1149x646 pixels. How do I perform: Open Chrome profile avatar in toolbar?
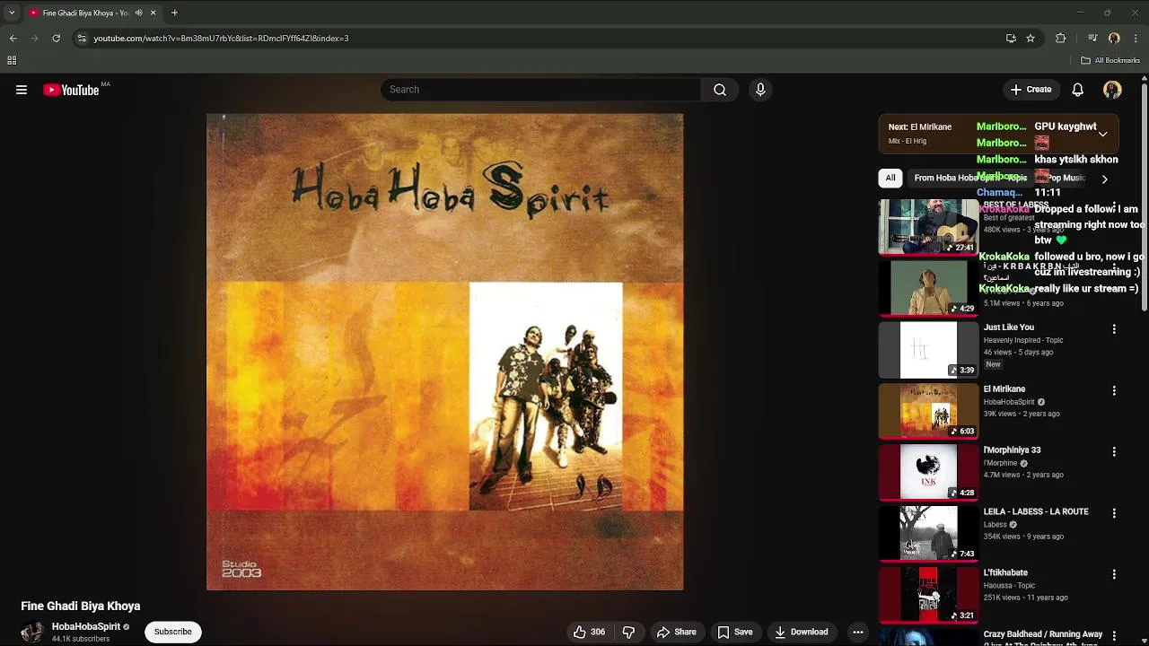click(x=1114, y=38)
